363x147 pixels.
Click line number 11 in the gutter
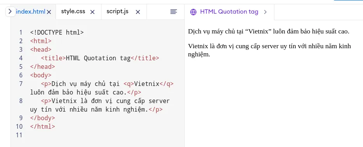19,135
